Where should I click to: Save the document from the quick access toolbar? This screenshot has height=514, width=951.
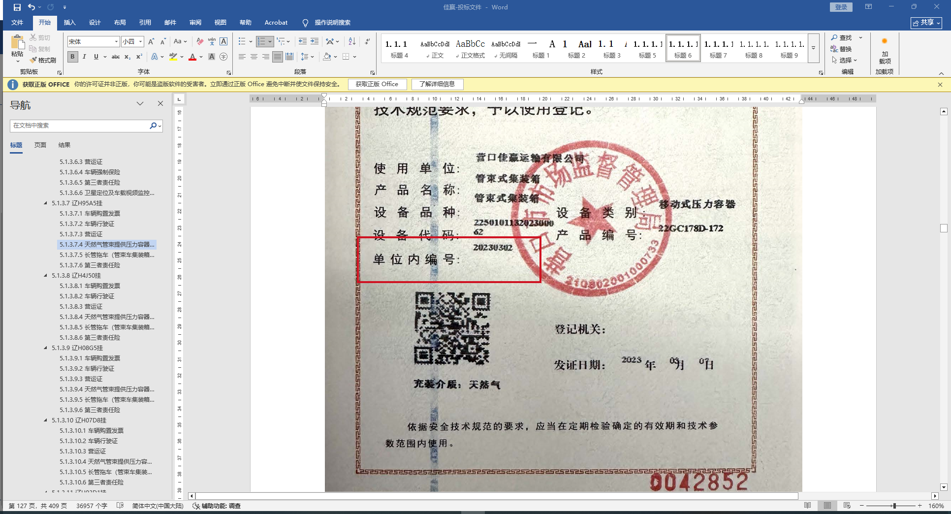pyautogui.click(x=17, y=7)
